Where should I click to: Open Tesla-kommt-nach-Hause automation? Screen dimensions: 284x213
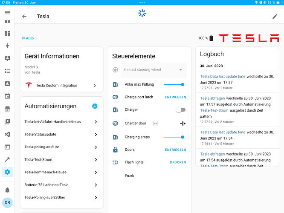(61, 172)
